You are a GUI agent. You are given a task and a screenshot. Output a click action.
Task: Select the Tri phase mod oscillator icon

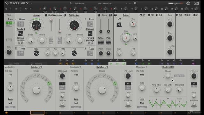(x=74, y=53)
